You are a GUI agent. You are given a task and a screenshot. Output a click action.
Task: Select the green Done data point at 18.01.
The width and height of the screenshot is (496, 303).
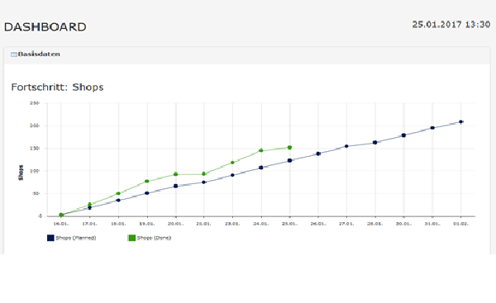tap(118, 193)
